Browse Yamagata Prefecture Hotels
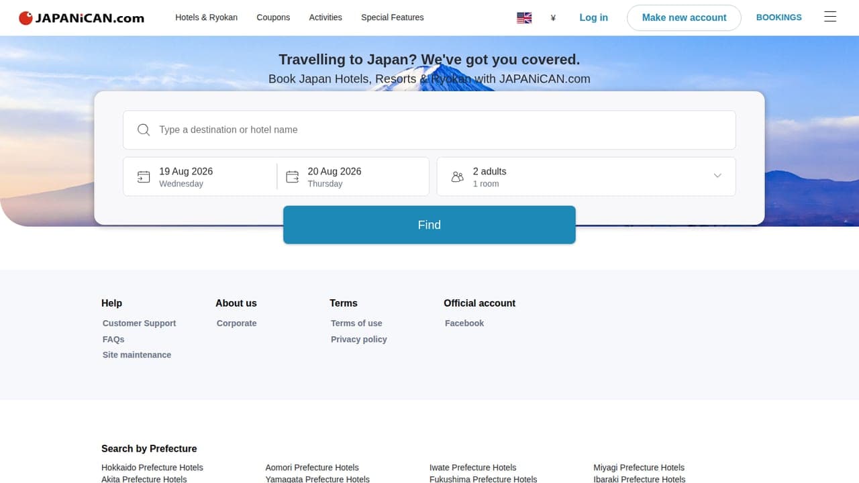This screenshot has width=859, height=483. point(317,479)
